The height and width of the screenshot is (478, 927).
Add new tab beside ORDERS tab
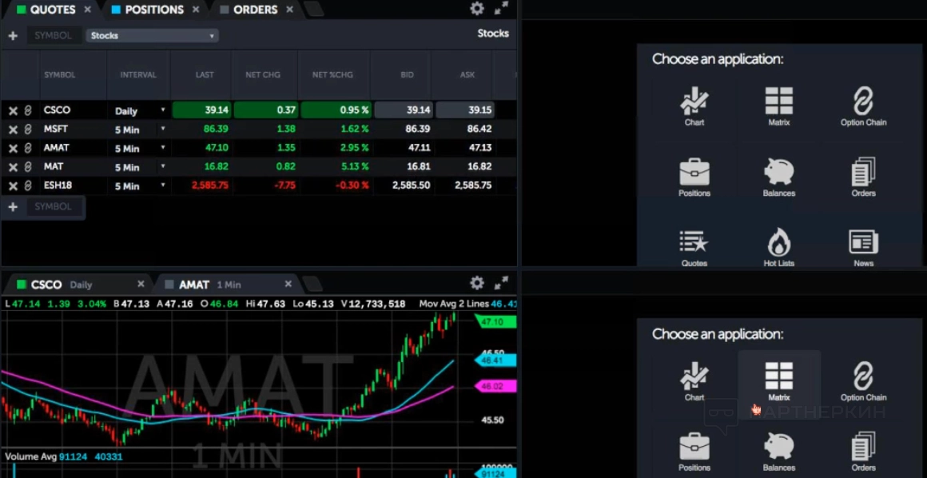312,10
